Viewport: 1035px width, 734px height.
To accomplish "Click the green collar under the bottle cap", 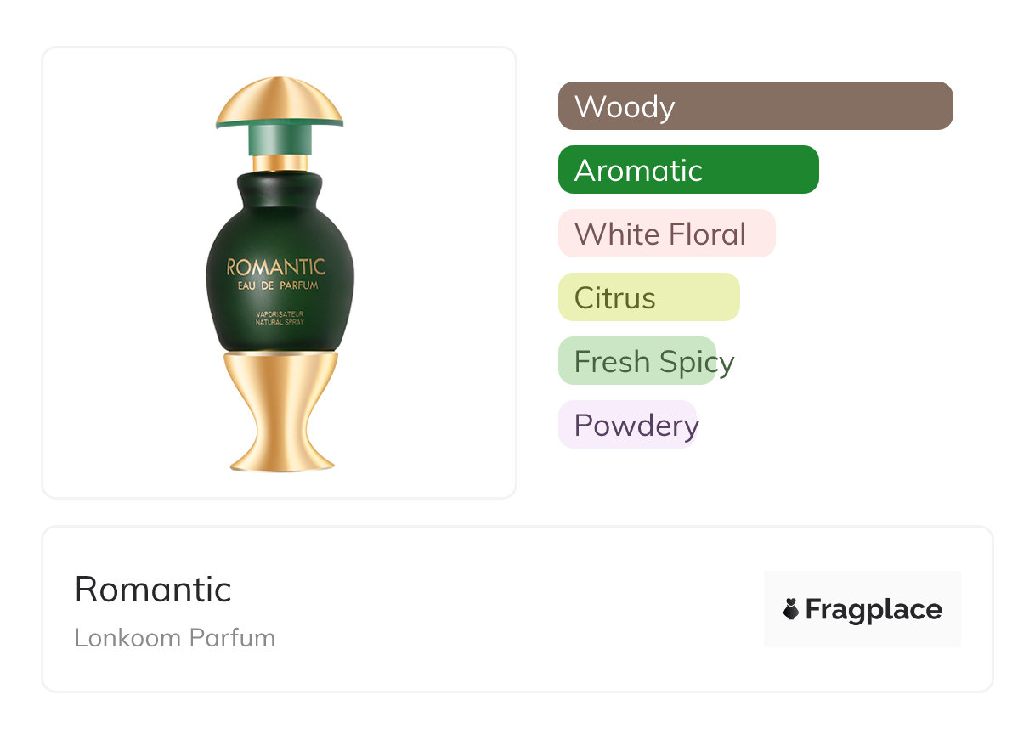I will click(x=280, y=140).
